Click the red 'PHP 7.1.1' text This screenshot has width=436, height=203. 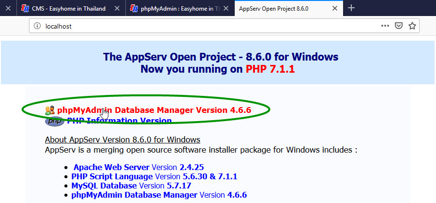[x=270, y=69]
